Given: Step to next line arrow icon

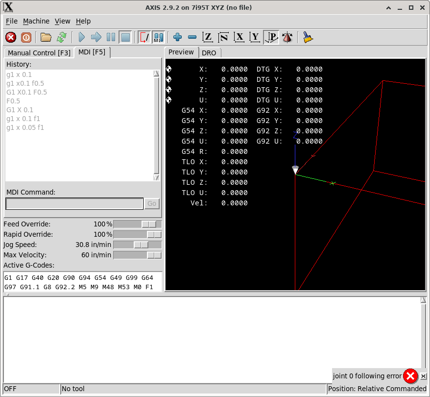Looking at the screenshot, I should (96, 37).
